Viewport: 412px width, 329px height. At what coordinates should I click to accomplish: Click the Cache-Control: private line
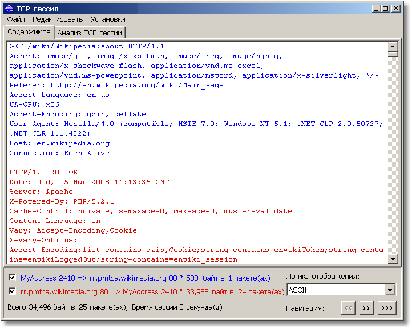(x=151, y=211)
